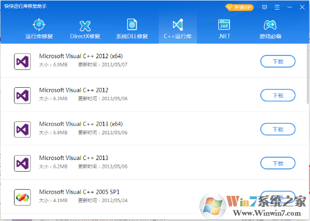Click the Visual C++ 2013 (x64) package icon

pos(22,129)
